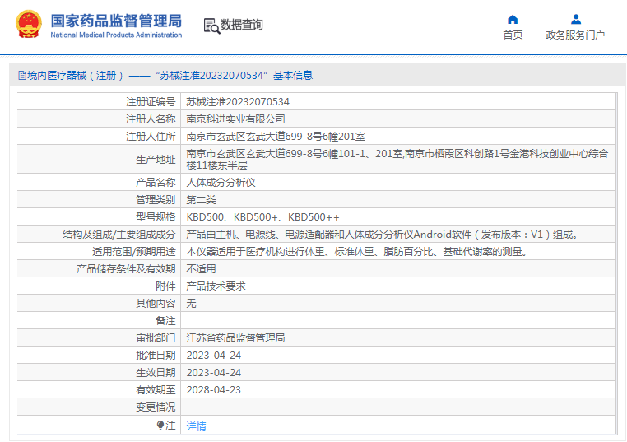The height and width of the screenshot is (442, 627).
Task: Select 南京科进实业有限公司 cell
Action: [235, 119]
